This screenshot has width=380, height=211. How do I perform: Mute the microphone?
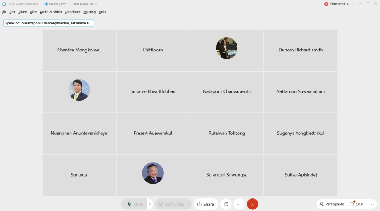(135, 204)
